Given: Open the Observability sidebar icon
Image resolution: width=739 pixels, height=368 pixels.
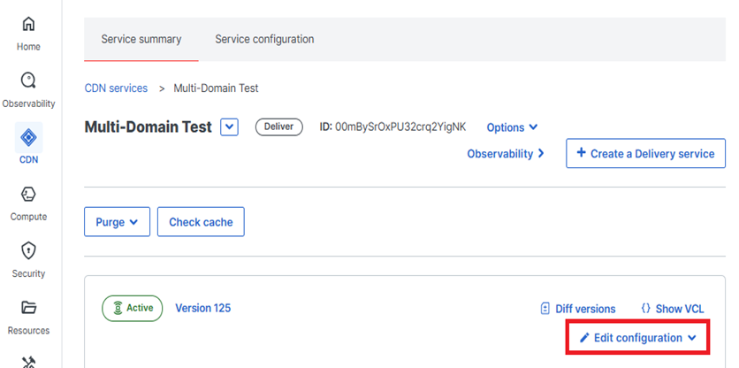Looking at the screenshot, I should 28,81.
